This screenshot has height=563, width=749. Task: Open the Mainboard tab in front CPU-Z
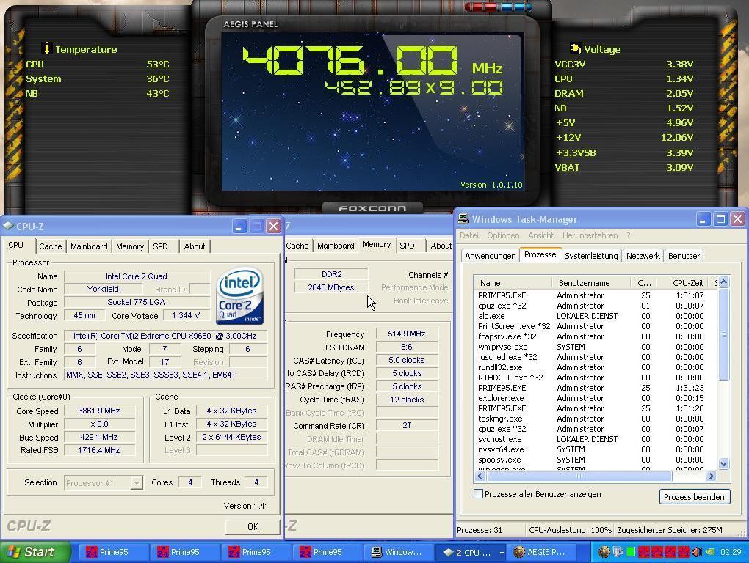click(89, 246)
